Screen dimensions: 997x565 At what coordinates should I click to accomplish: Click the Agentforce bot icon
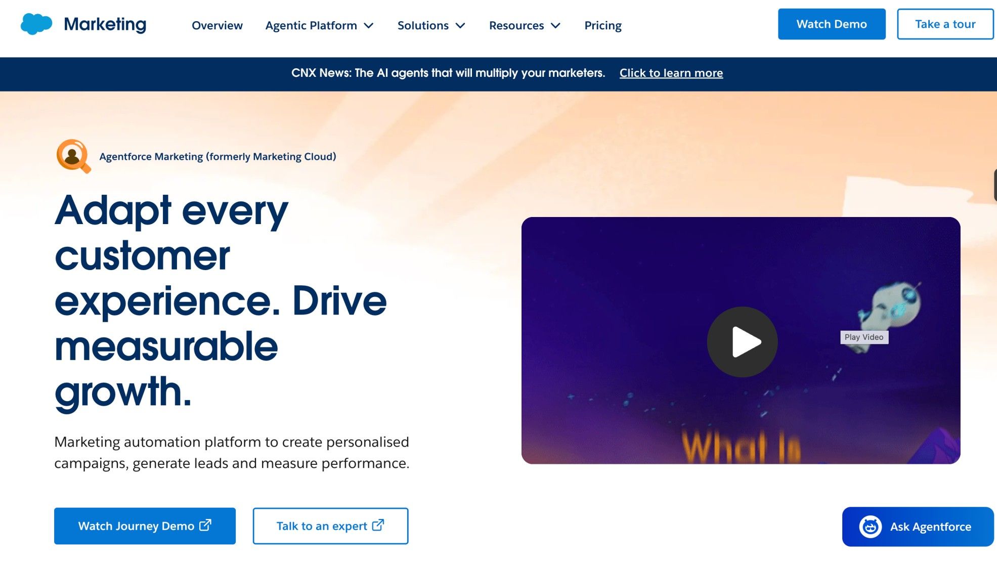pos(870,527)
